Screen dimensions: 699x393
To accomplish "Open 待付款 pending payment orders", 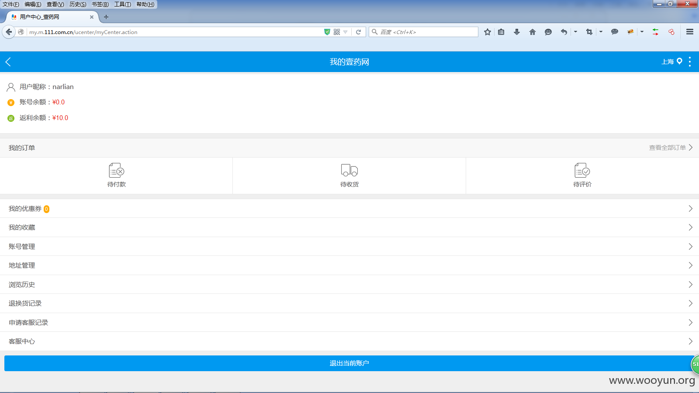I will (x=116, y=176).
